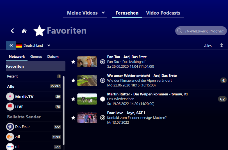Click the 62 episode count badge
228x150 pixels.
point(222,99)
